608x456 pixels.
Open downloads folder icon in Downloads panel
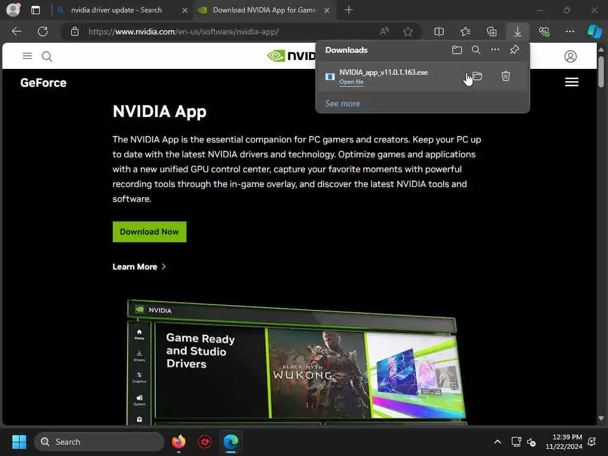click(457, 50)
